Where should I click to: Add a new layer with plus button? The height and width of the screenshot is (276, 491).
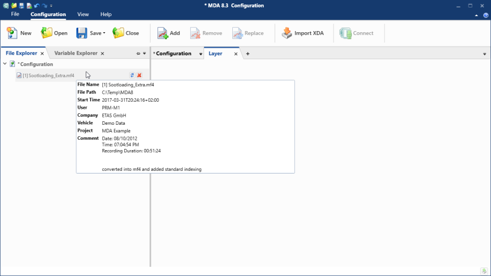pyautogui.click(x=248, y=53)
